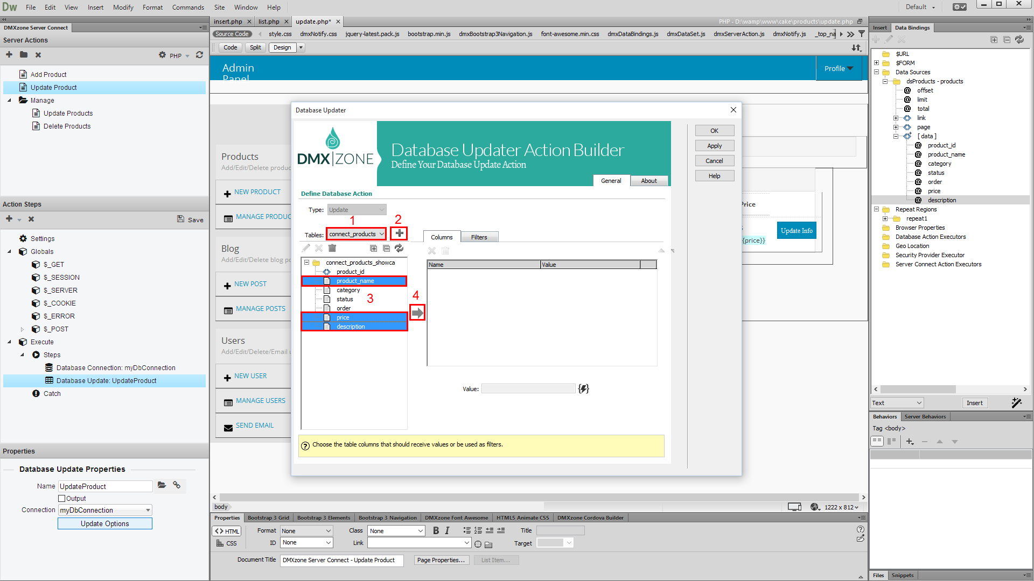Switch to Split view
This screenshot has height=581, width=1034.
pos(255,47)
